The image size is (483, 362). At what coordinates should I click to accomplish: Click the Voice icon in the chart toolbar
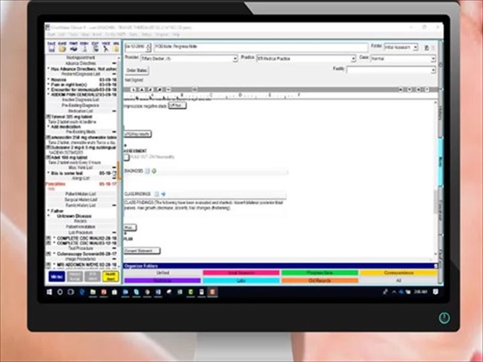(x=105, y=48)
